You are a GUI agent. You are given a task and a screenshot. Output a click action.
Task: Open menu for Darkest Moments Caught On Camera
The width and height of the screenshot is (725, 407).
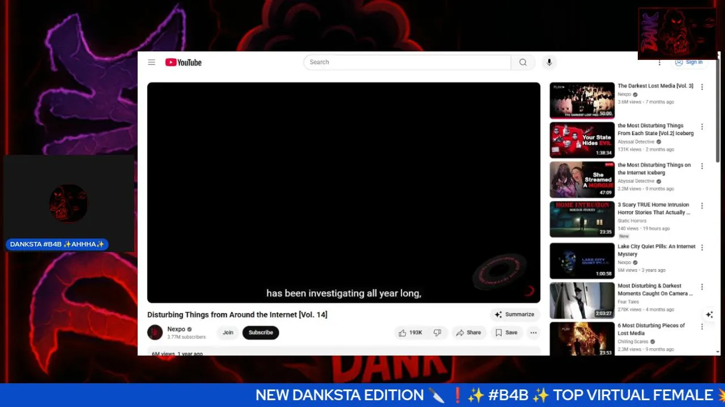[702, 287]
